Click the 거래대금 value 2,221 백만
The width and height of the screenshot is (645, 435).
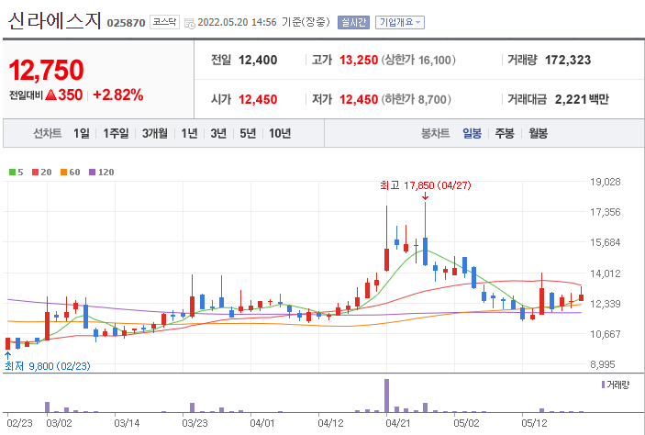[x=582, y=99]
